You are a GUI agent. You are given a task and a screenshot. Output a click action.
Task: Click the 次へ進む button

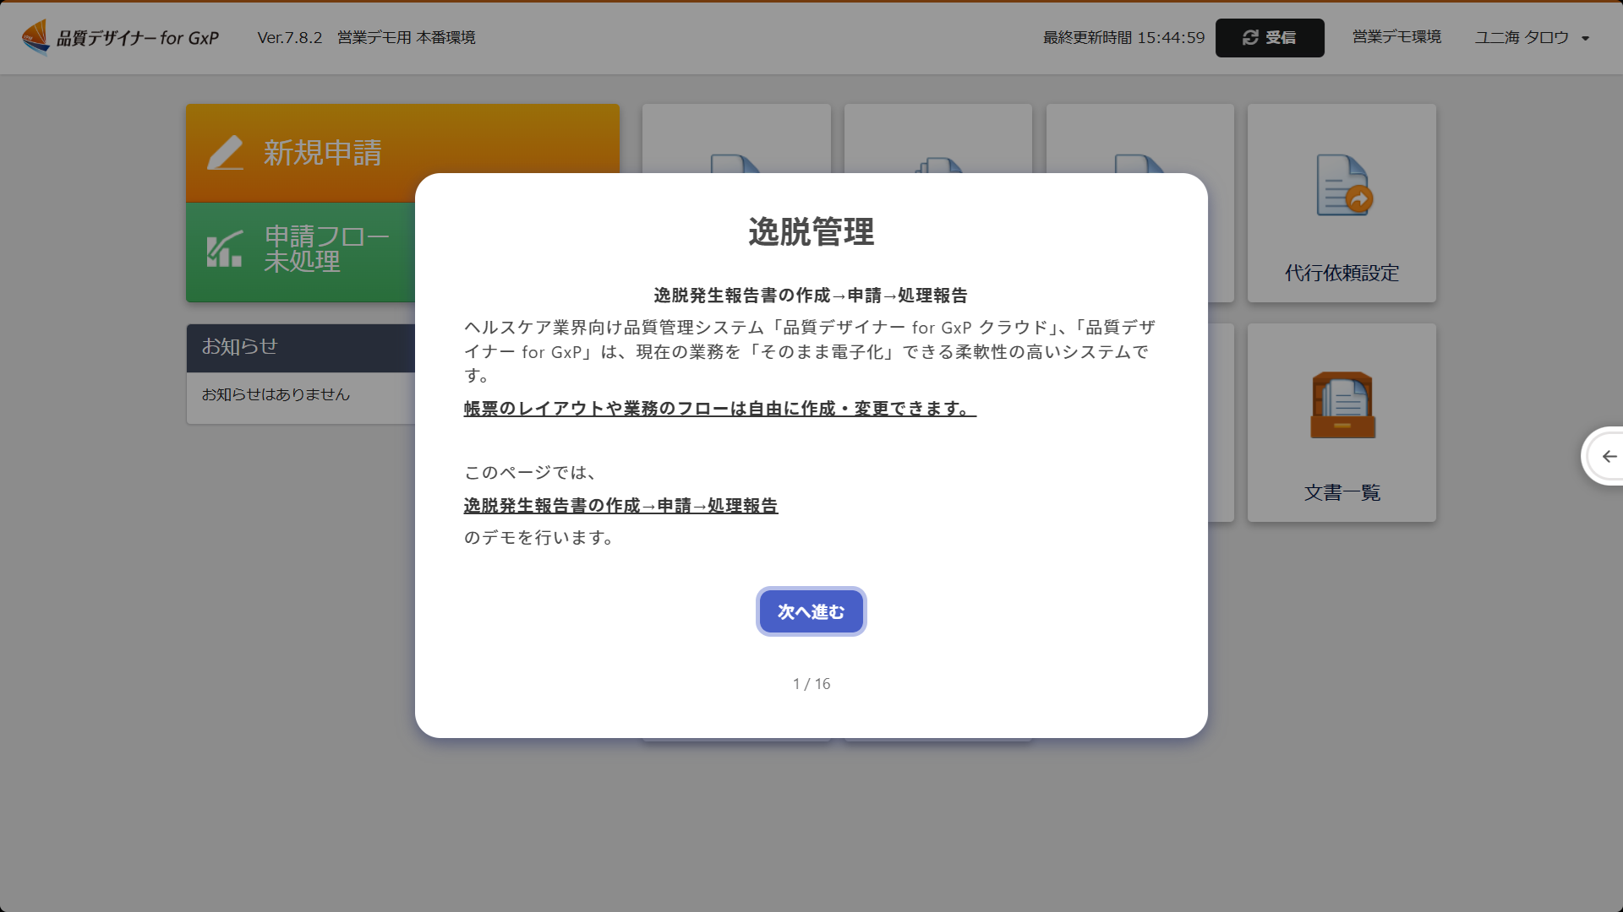(811, 611)
